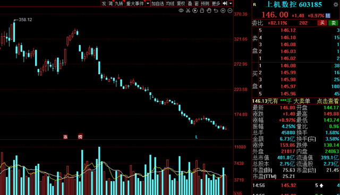Click the undo arrow icon
Screen dimensions: 340x195
(x=216, y=11)
